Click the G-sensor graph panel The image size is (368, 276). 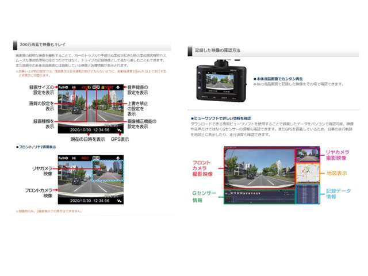pyautogui.click(x=259, y=197)
